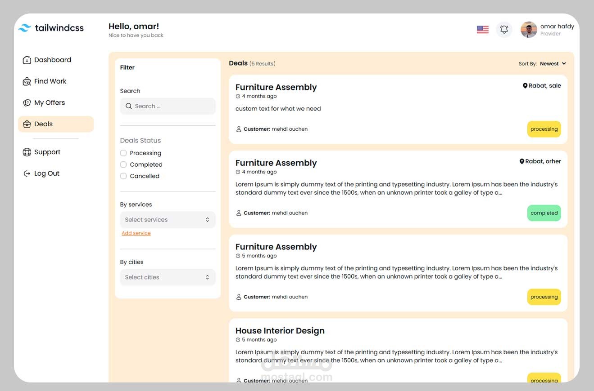The image size is (594, 391).
Task: Click omar hafdy profile avatar
Action: 529,30
